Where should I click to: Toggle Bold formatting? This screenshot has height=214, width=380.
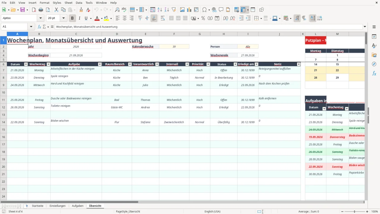point(73,18)
